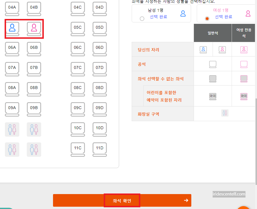The image size is (257, 209).
Task: Select seat 08C
Action: coord(78,89)
